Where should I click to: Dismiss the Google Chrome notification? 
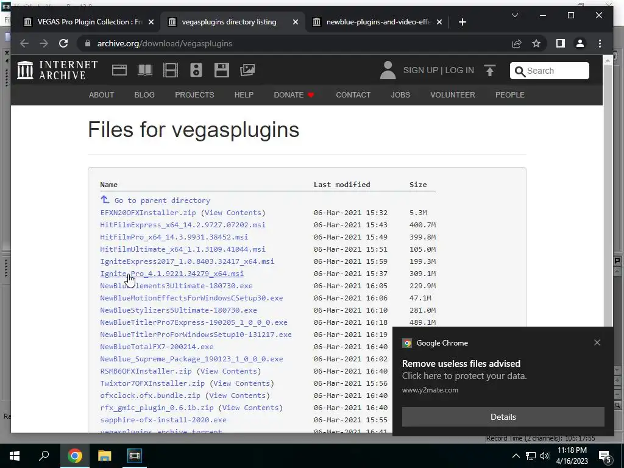pyautogui.click(x=597, y=342)
